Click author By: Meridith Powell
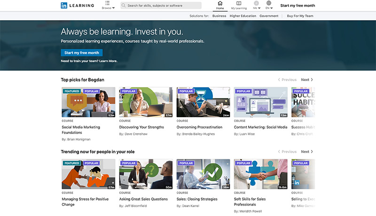Image resolution: width=376 pixels, height=216 pixels. (248, 211)
